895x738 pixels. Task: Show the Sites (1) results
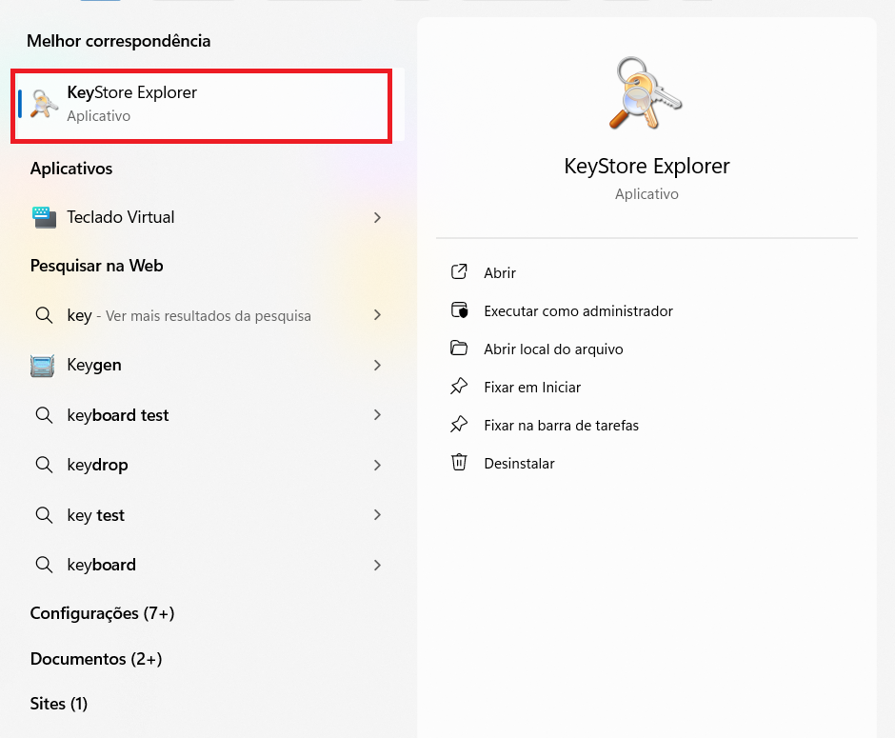tap(58, 704)
